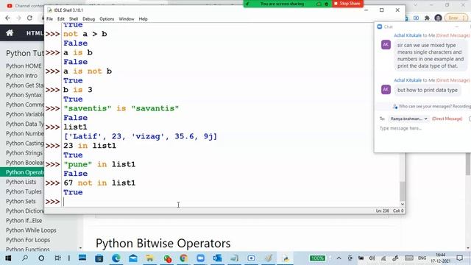Open Windows search from the taskbar

[25, 258]
